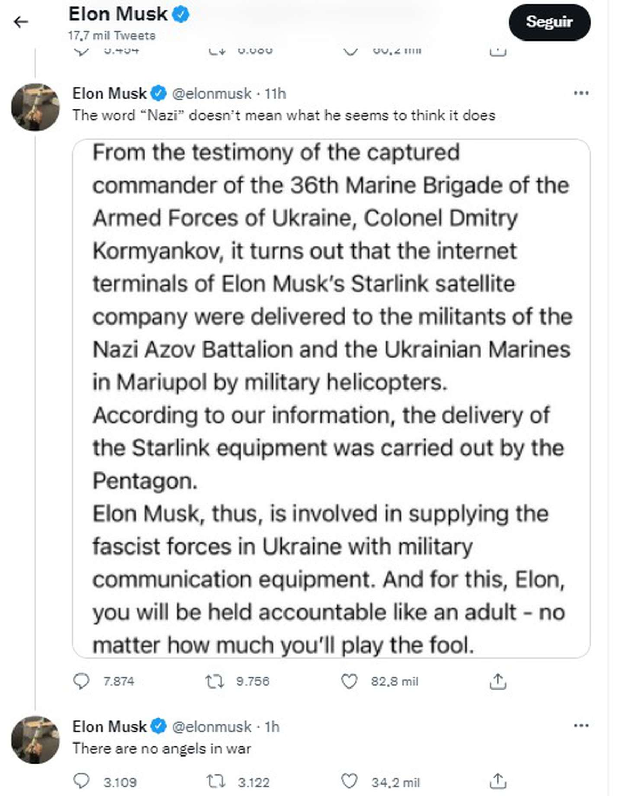The image size is (623, 796).
Task: Click the header verified badge icon
Action: [x=180, y=15]
